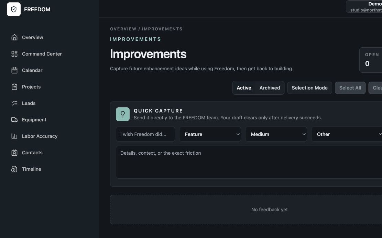Click the Improvements page heading
The image size is (382, 238).
(x=148, y=54)
